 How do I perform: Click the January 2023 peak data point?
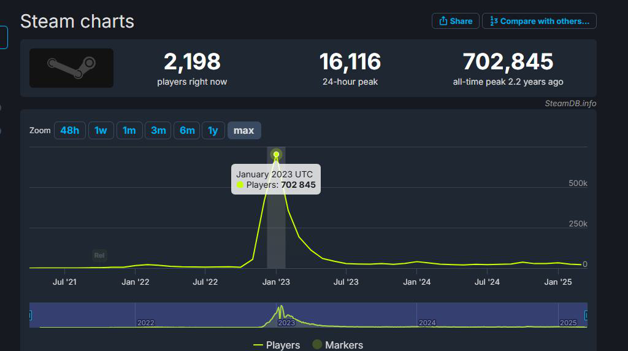pos(276,154)
